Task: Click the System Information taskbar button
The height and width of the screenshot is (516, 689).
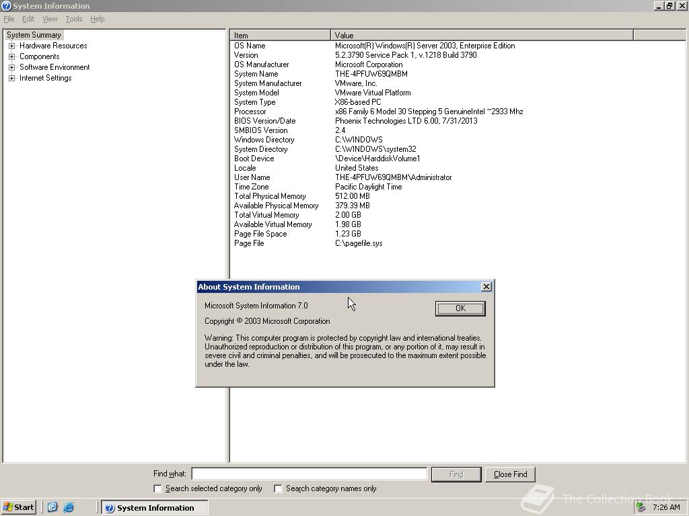Action: [x=155, y=508]
